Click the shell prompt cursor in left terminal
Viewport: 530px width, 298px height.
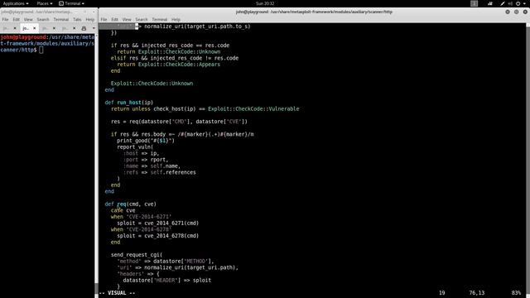tap(41, 50)
